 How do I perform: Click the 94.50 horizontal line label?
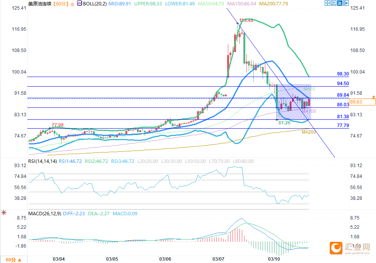pyautogui.click(x=343, y=83)
